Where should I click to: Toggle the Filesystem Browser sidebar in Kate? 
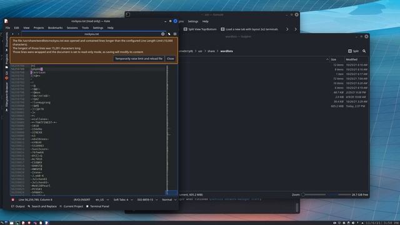[7, 96]
